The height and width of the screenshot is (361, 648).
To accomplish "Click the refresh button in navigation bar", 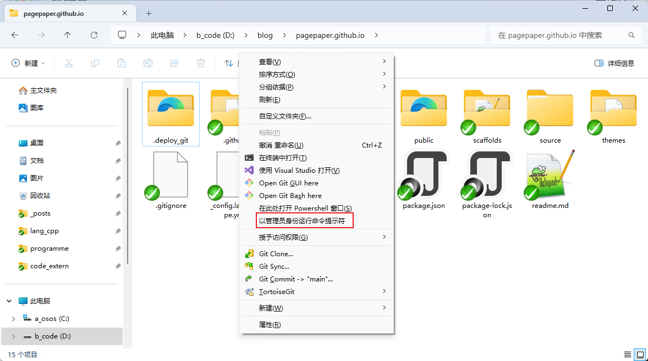I will click(x=94, y=35).
